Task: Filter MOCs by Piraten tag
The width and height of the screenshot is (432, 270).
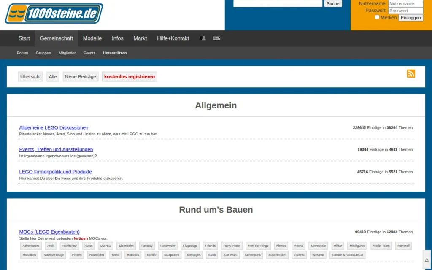Action: coord(77,255)
